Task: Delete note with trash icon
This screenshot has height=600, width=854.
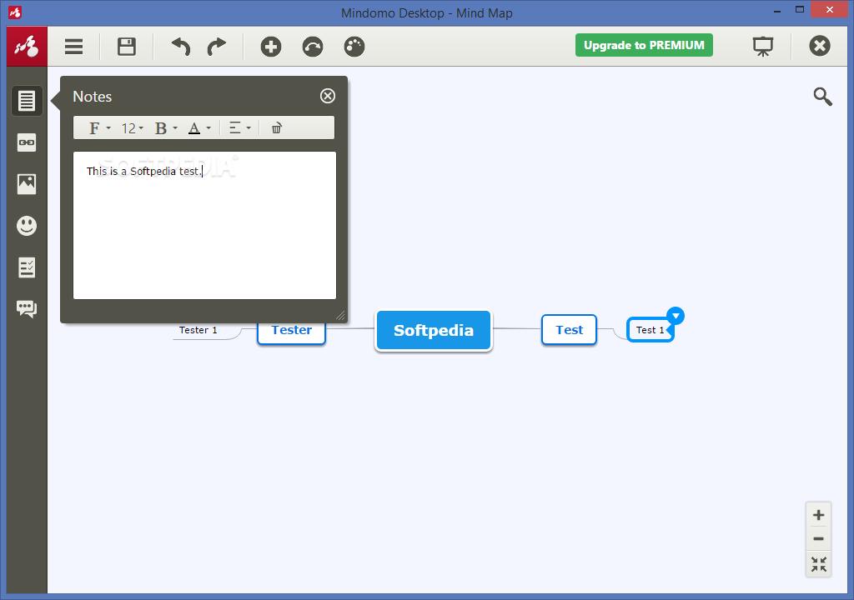Action: tap(277, 128)
